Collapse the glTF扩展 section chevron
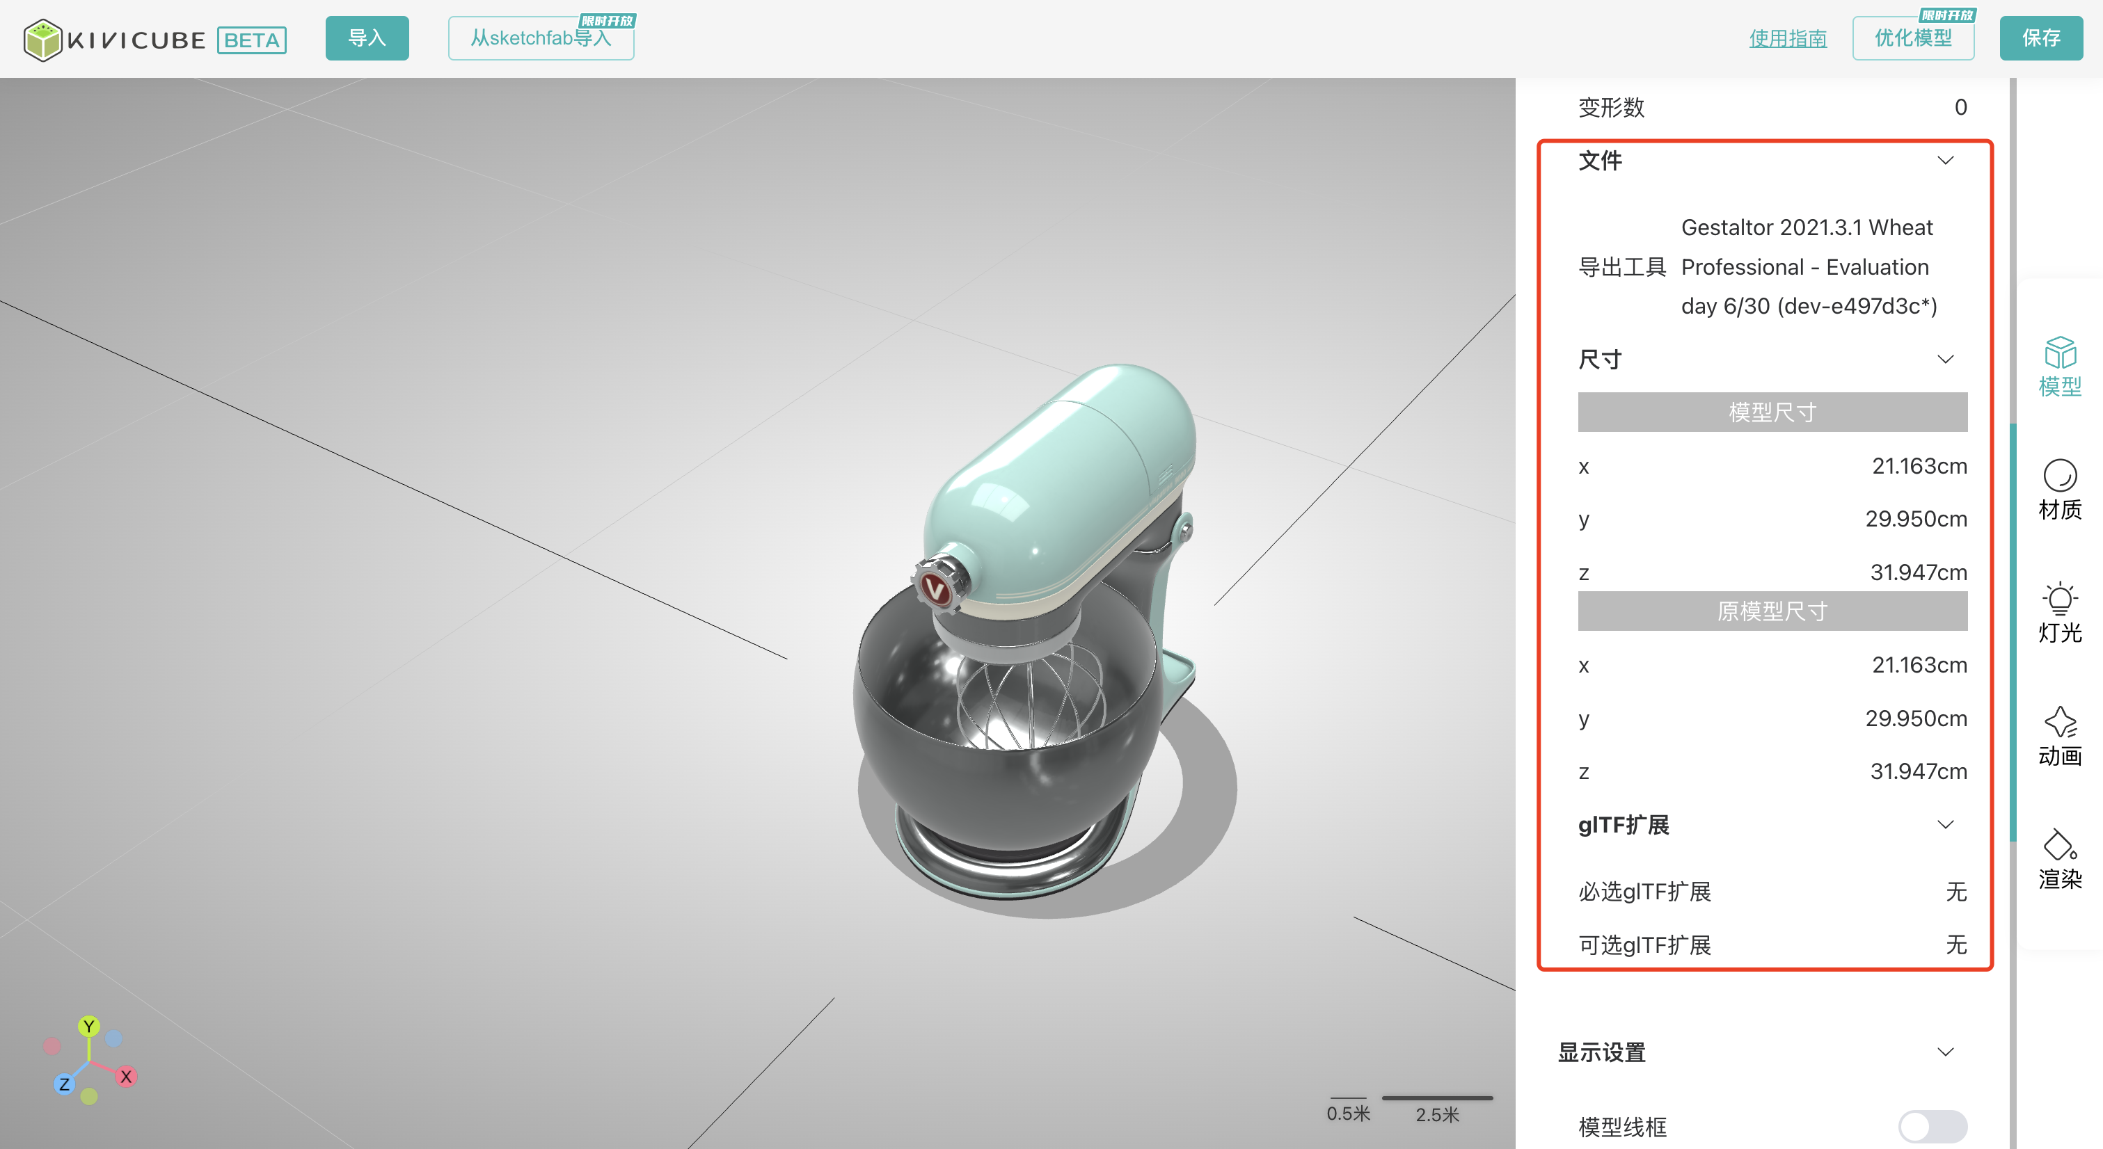Screen dimensions: 2103x1149 click(x=1946, y=825)
